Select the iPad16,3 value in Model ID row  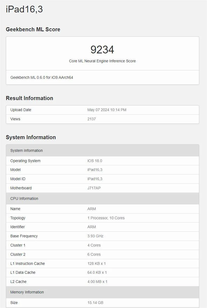(x=95, y=179)
